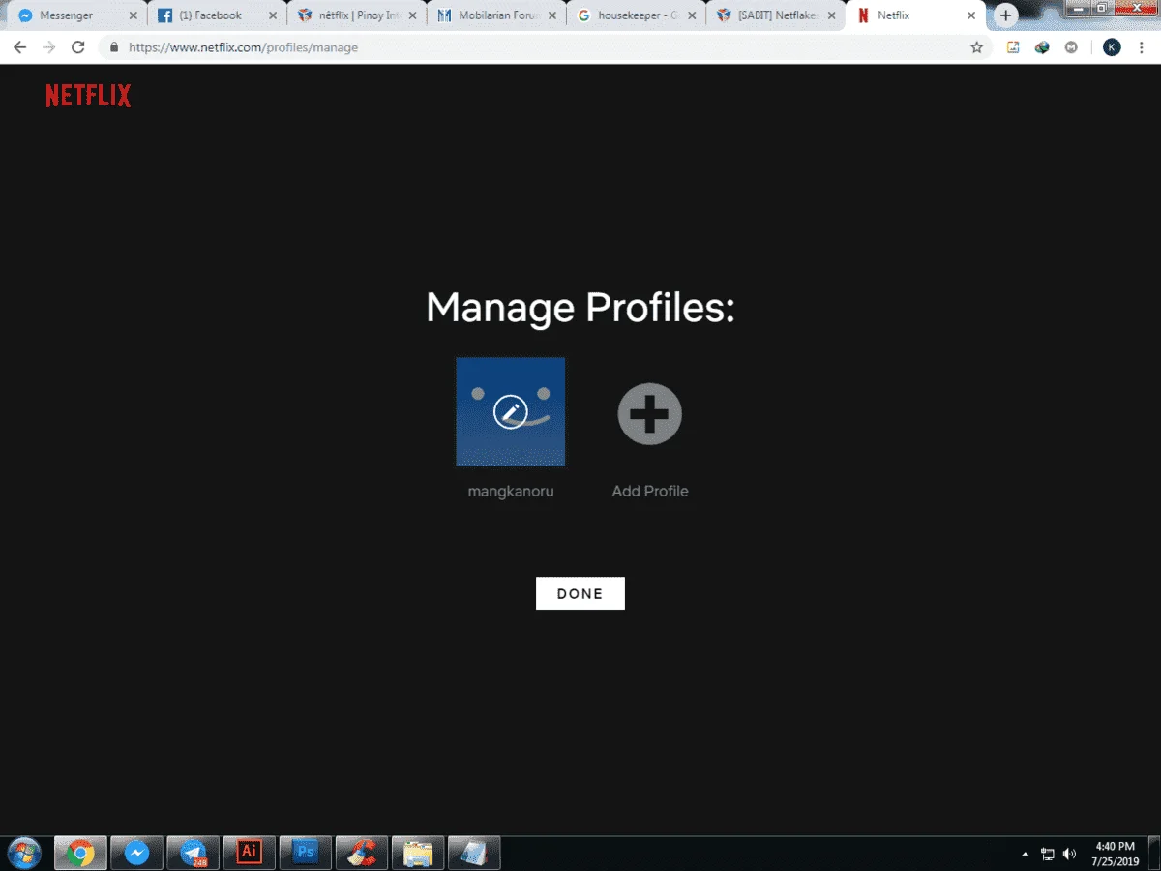Click the Chrome taskbar icon
The image size is (1161, 871).
click(80, 853)
